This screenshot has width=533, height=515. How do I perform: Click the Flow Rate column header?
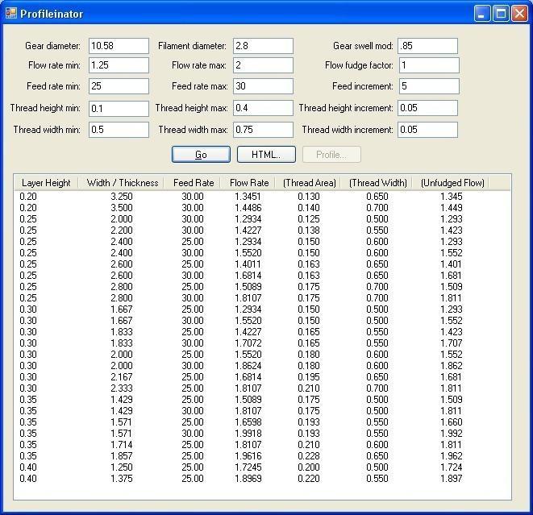(249, 183)
